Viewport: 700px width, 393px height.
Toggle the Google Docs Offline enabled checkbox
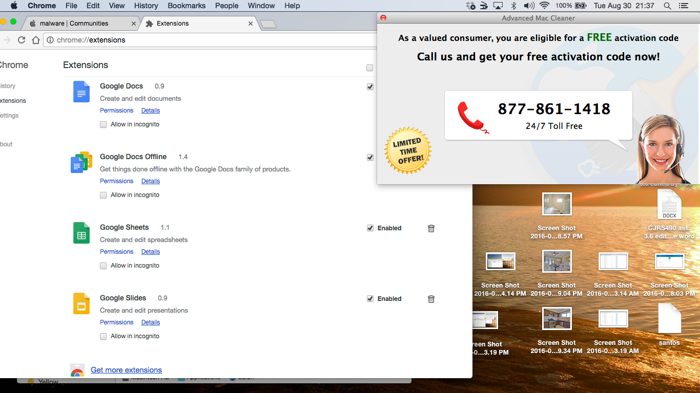coord(370,158)
